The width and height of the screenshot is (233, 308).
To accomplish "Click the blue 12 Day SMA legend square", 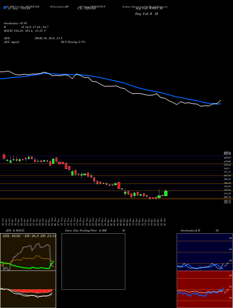I will pyautogui.click(x=5, y=7).
